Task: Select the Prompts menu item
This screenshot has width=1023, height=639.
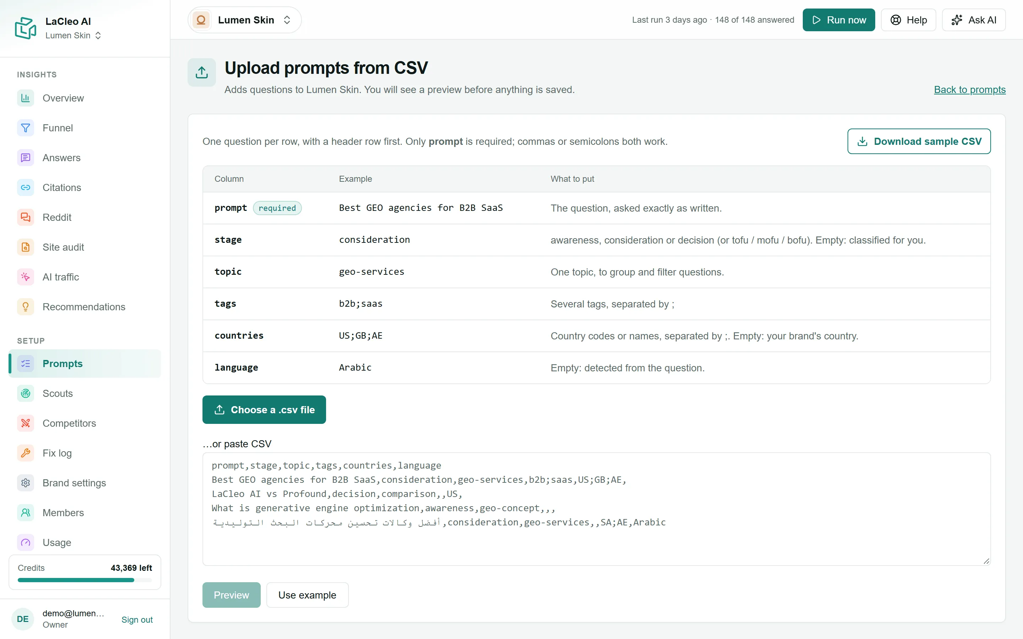Action: click(x=85, y=364)
